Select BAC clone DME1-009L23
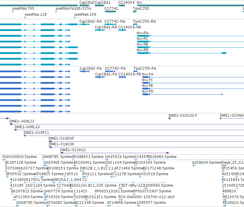This screenshot has height=207, width=244. coord(22,121)
